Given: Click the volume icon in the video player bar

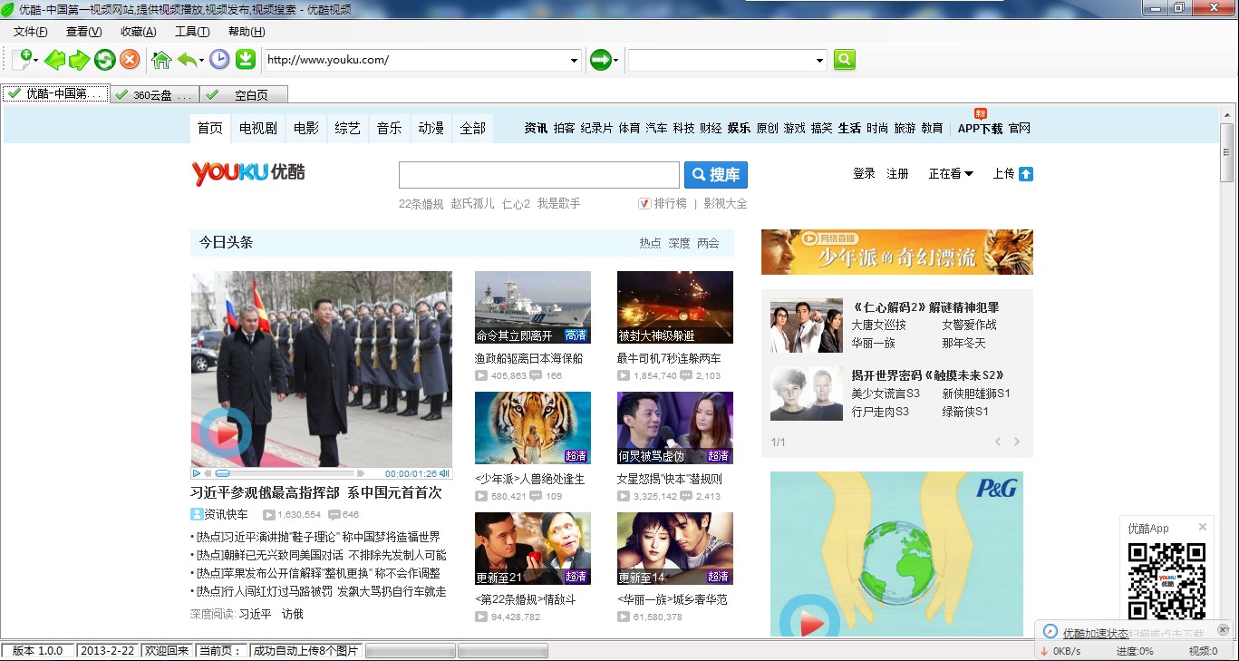Looking at the screenshot, I should pos(445,473).
